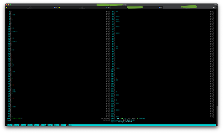This screenshot has height=133, width=223.
Task: Click CPU 74 meter row
Action: pyautogui.click(x=163, y=27)
